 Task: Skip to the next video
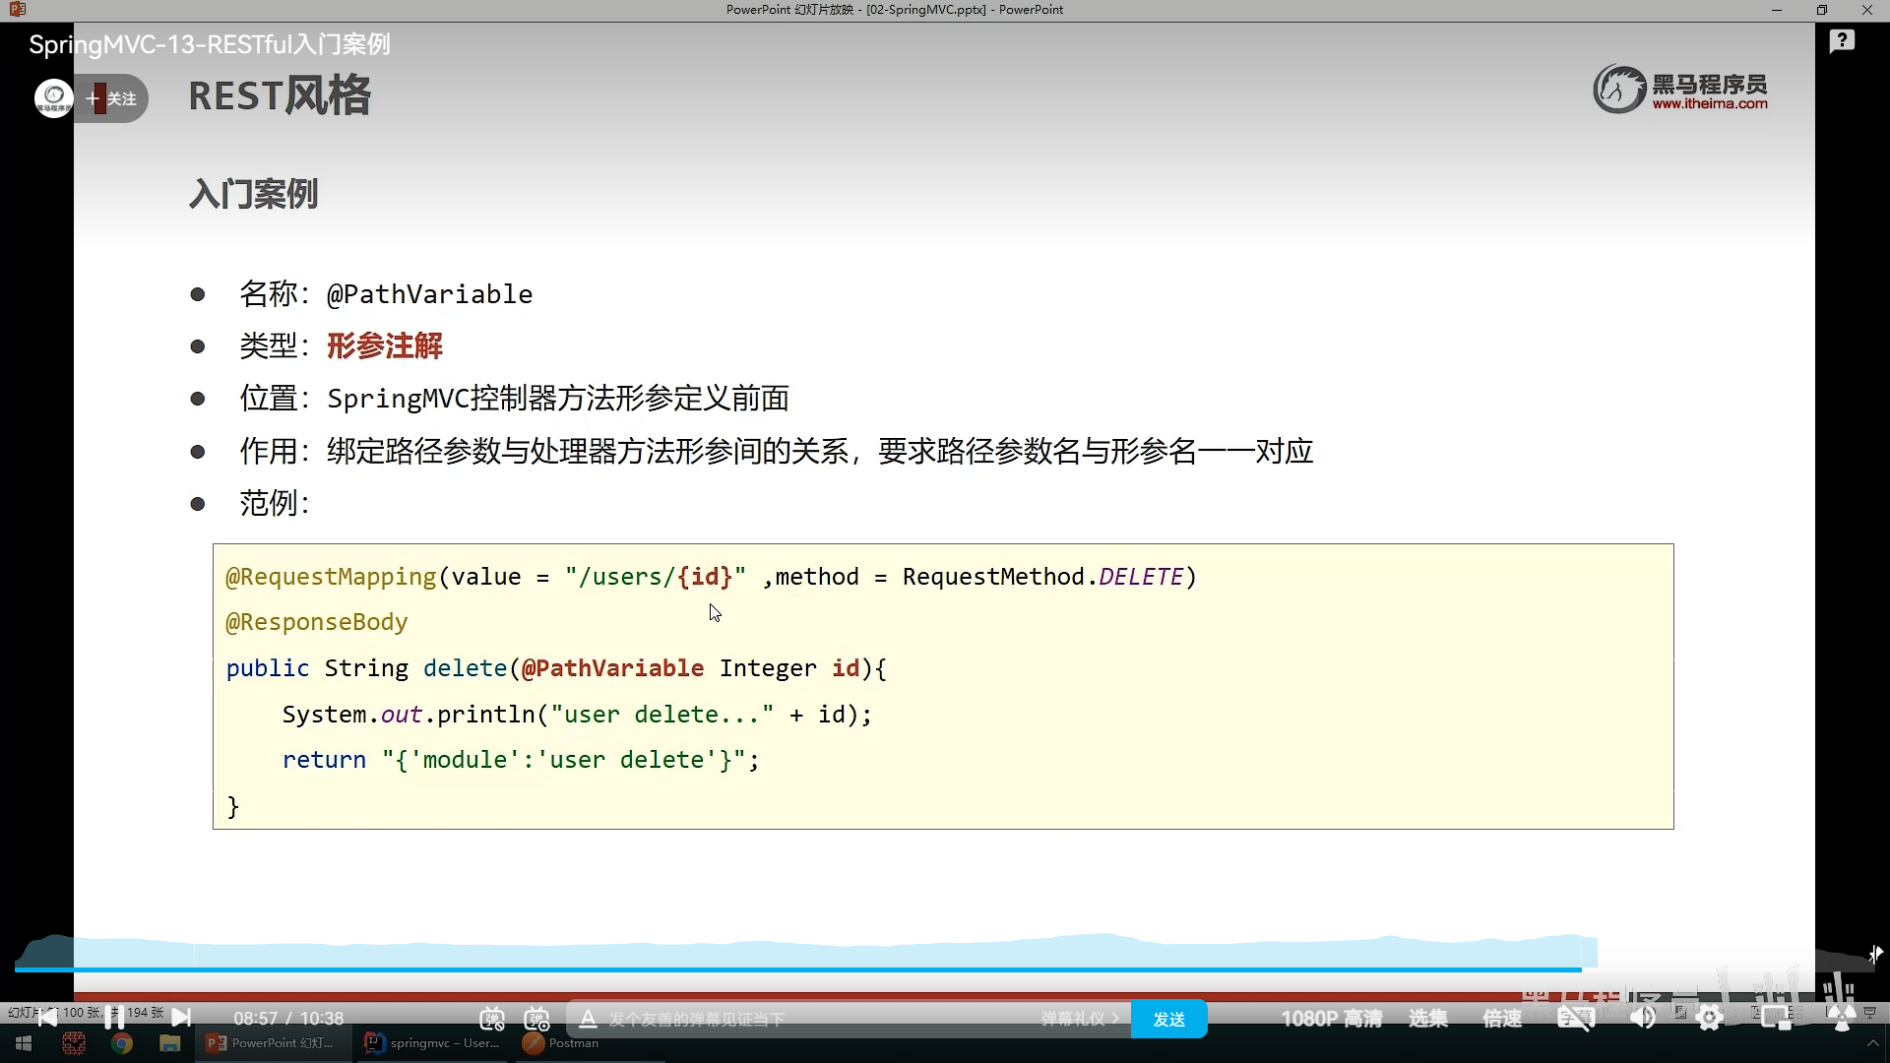(x=181, y=1018)
